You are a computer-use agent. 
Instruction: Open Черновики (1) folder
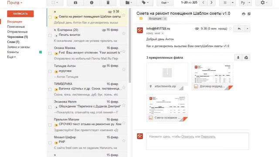pyautogui.click(x=17, y=37)
